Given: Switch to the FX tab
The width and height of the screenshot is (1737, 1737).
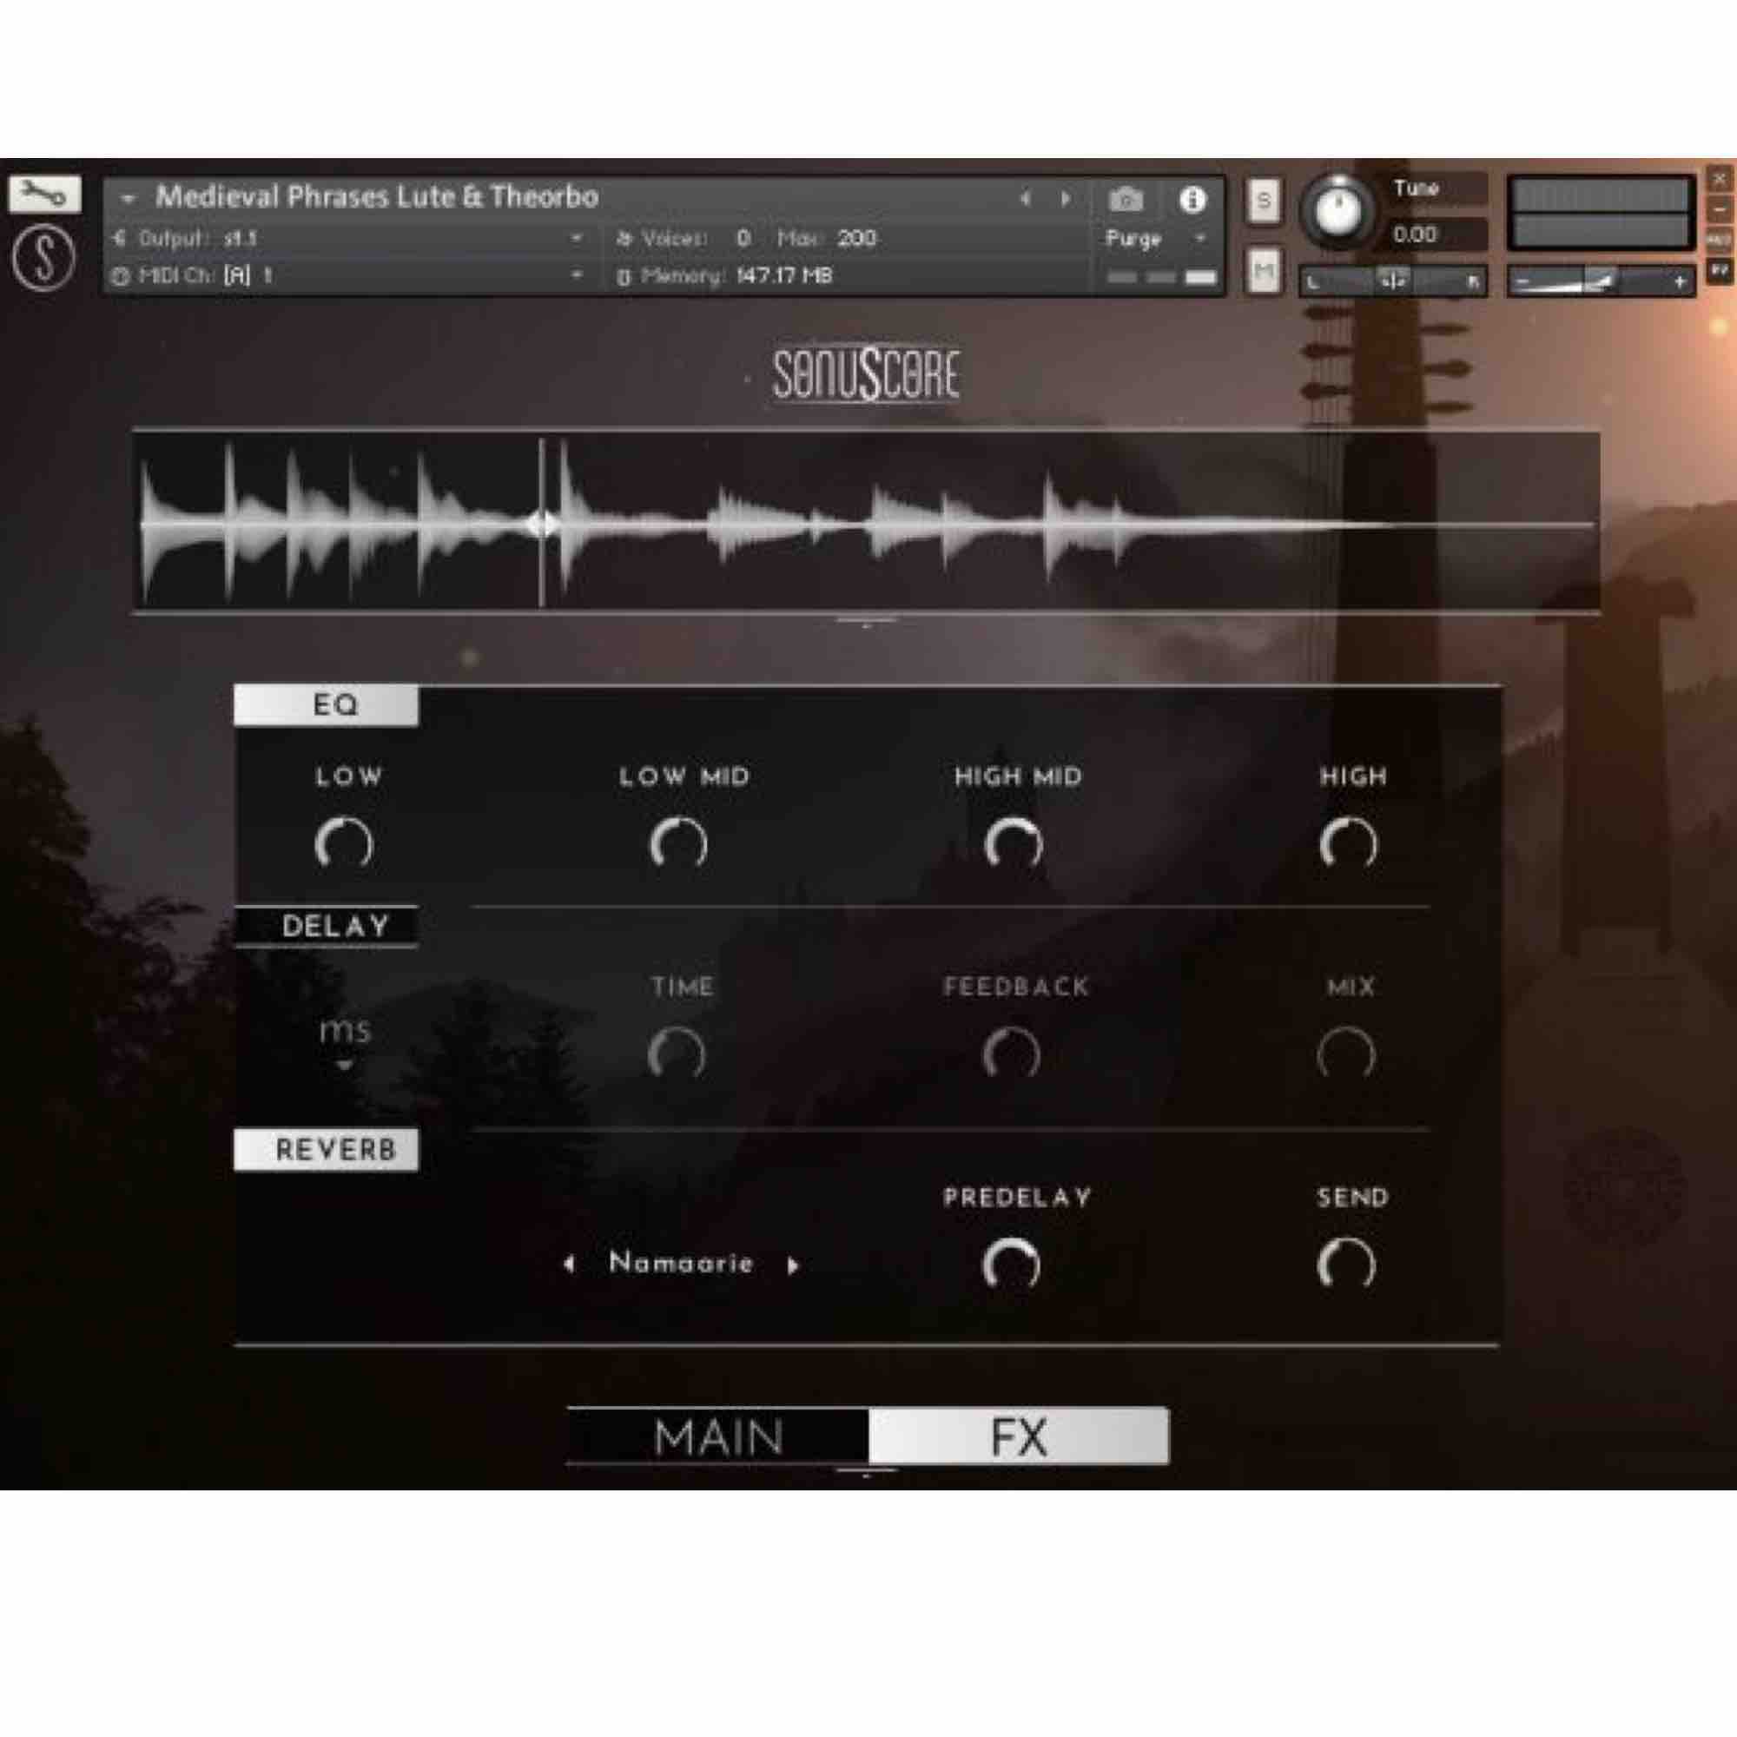Looking at the screenshot, I should coord(1019,1436).
